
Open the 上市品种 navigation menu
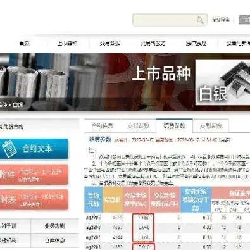point(67,43)
